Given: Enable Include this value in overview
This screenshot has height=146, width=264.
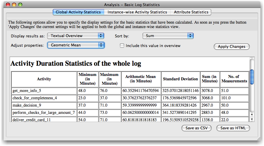Looking at the screenshot, I should tap(122, 46).
